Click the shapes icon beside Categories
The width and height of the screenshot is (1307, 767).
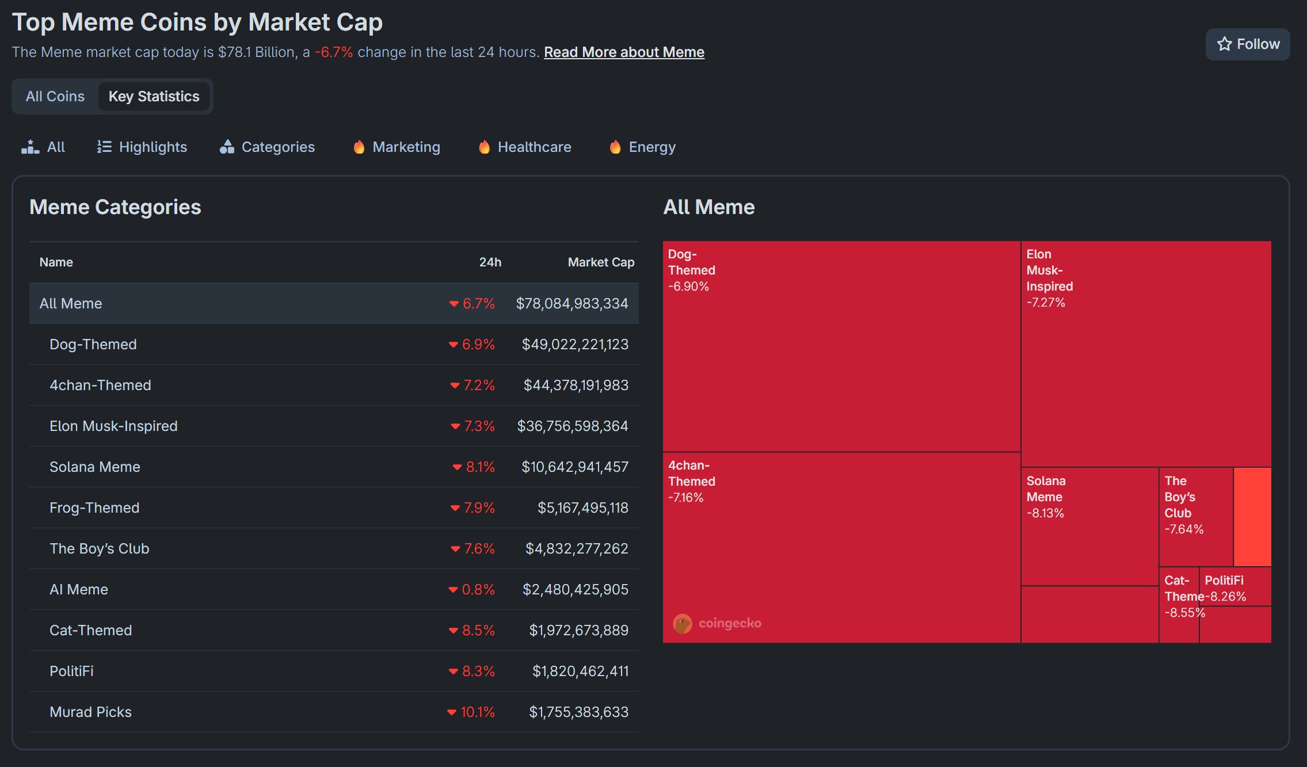click(x=227, y=147)
